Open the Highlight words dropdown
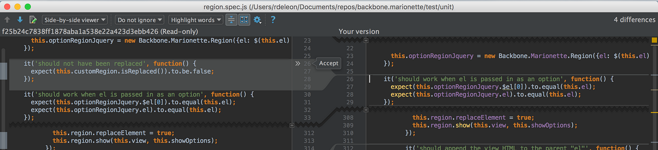658x150 pixels. tap(196, 20)
